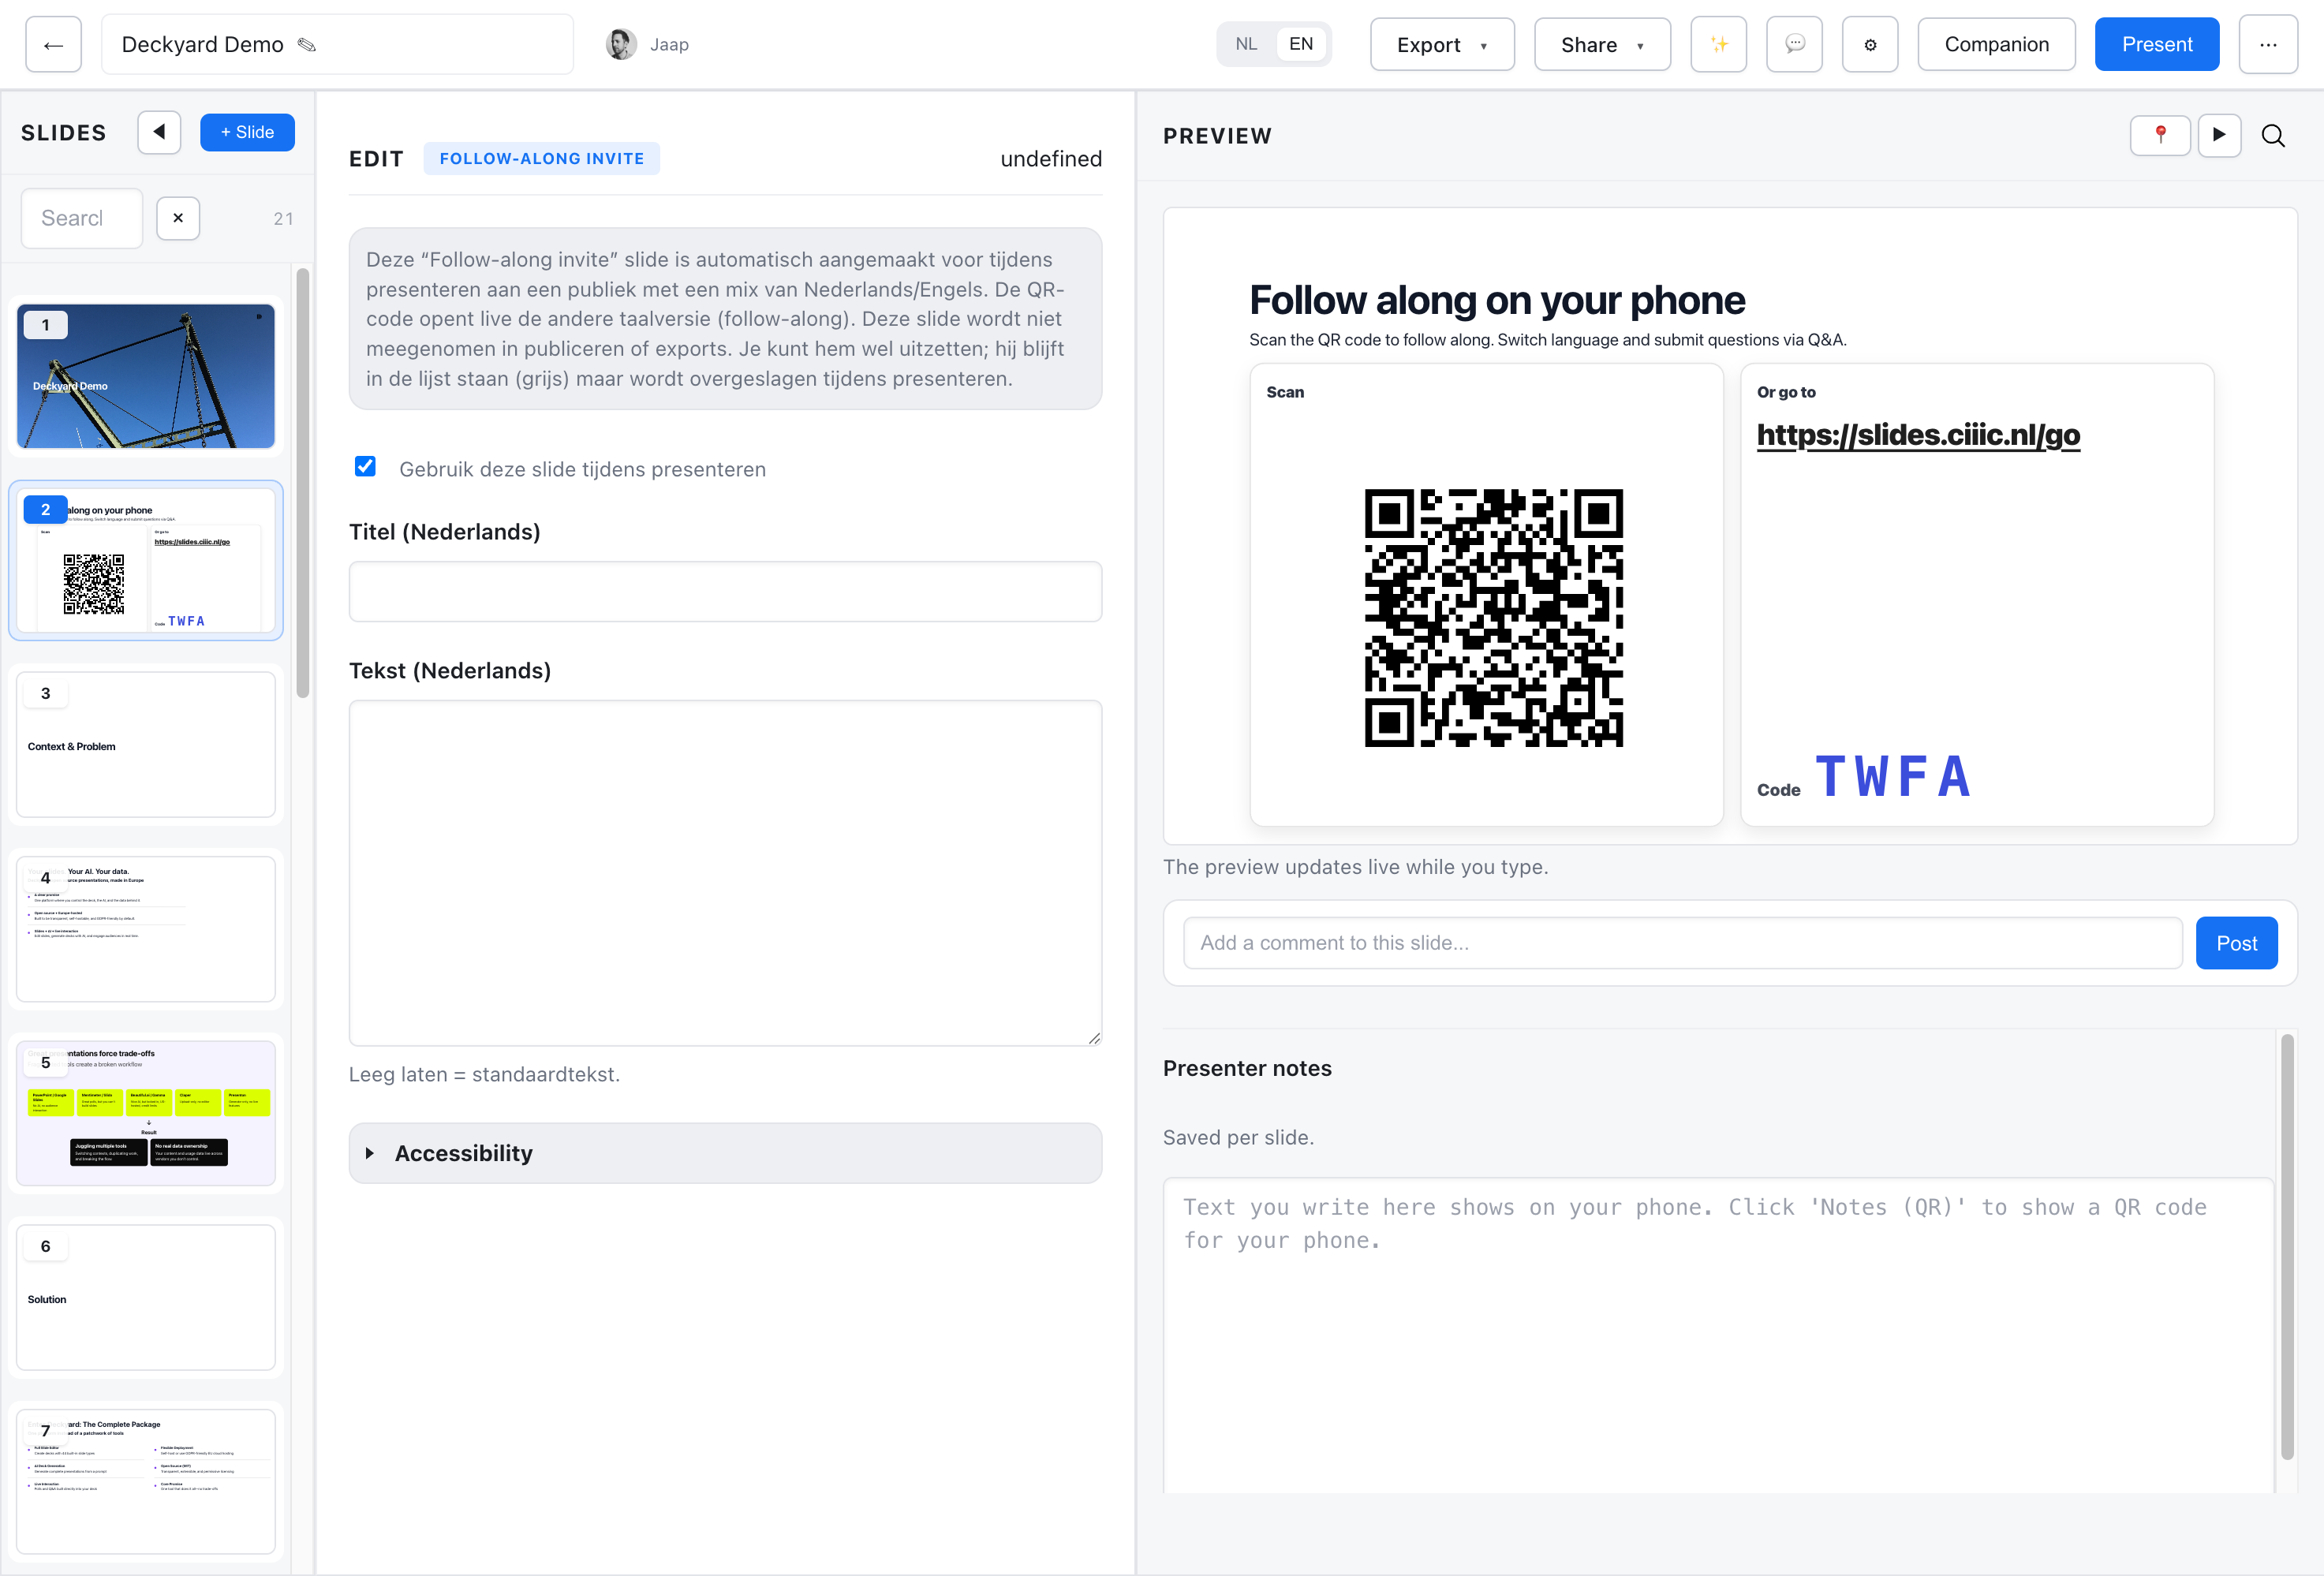The width and height of the screenshot is (2324, 1576).
Task: Click the back arrow button
Action: (x=53, y=45)
